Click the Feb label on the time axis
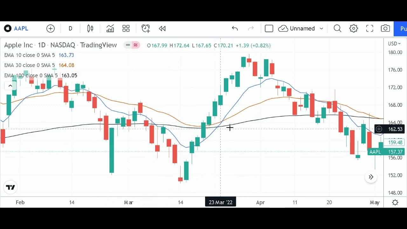 pos(20,202)
